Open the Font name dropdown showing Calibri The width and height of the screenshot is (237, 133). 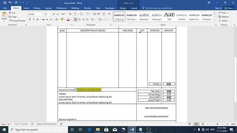point(43,14)
